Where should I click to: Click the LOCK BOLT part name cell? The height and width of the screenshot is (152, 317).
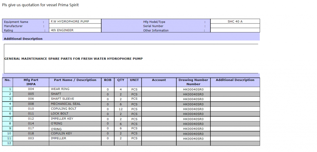tap(75, 114)
